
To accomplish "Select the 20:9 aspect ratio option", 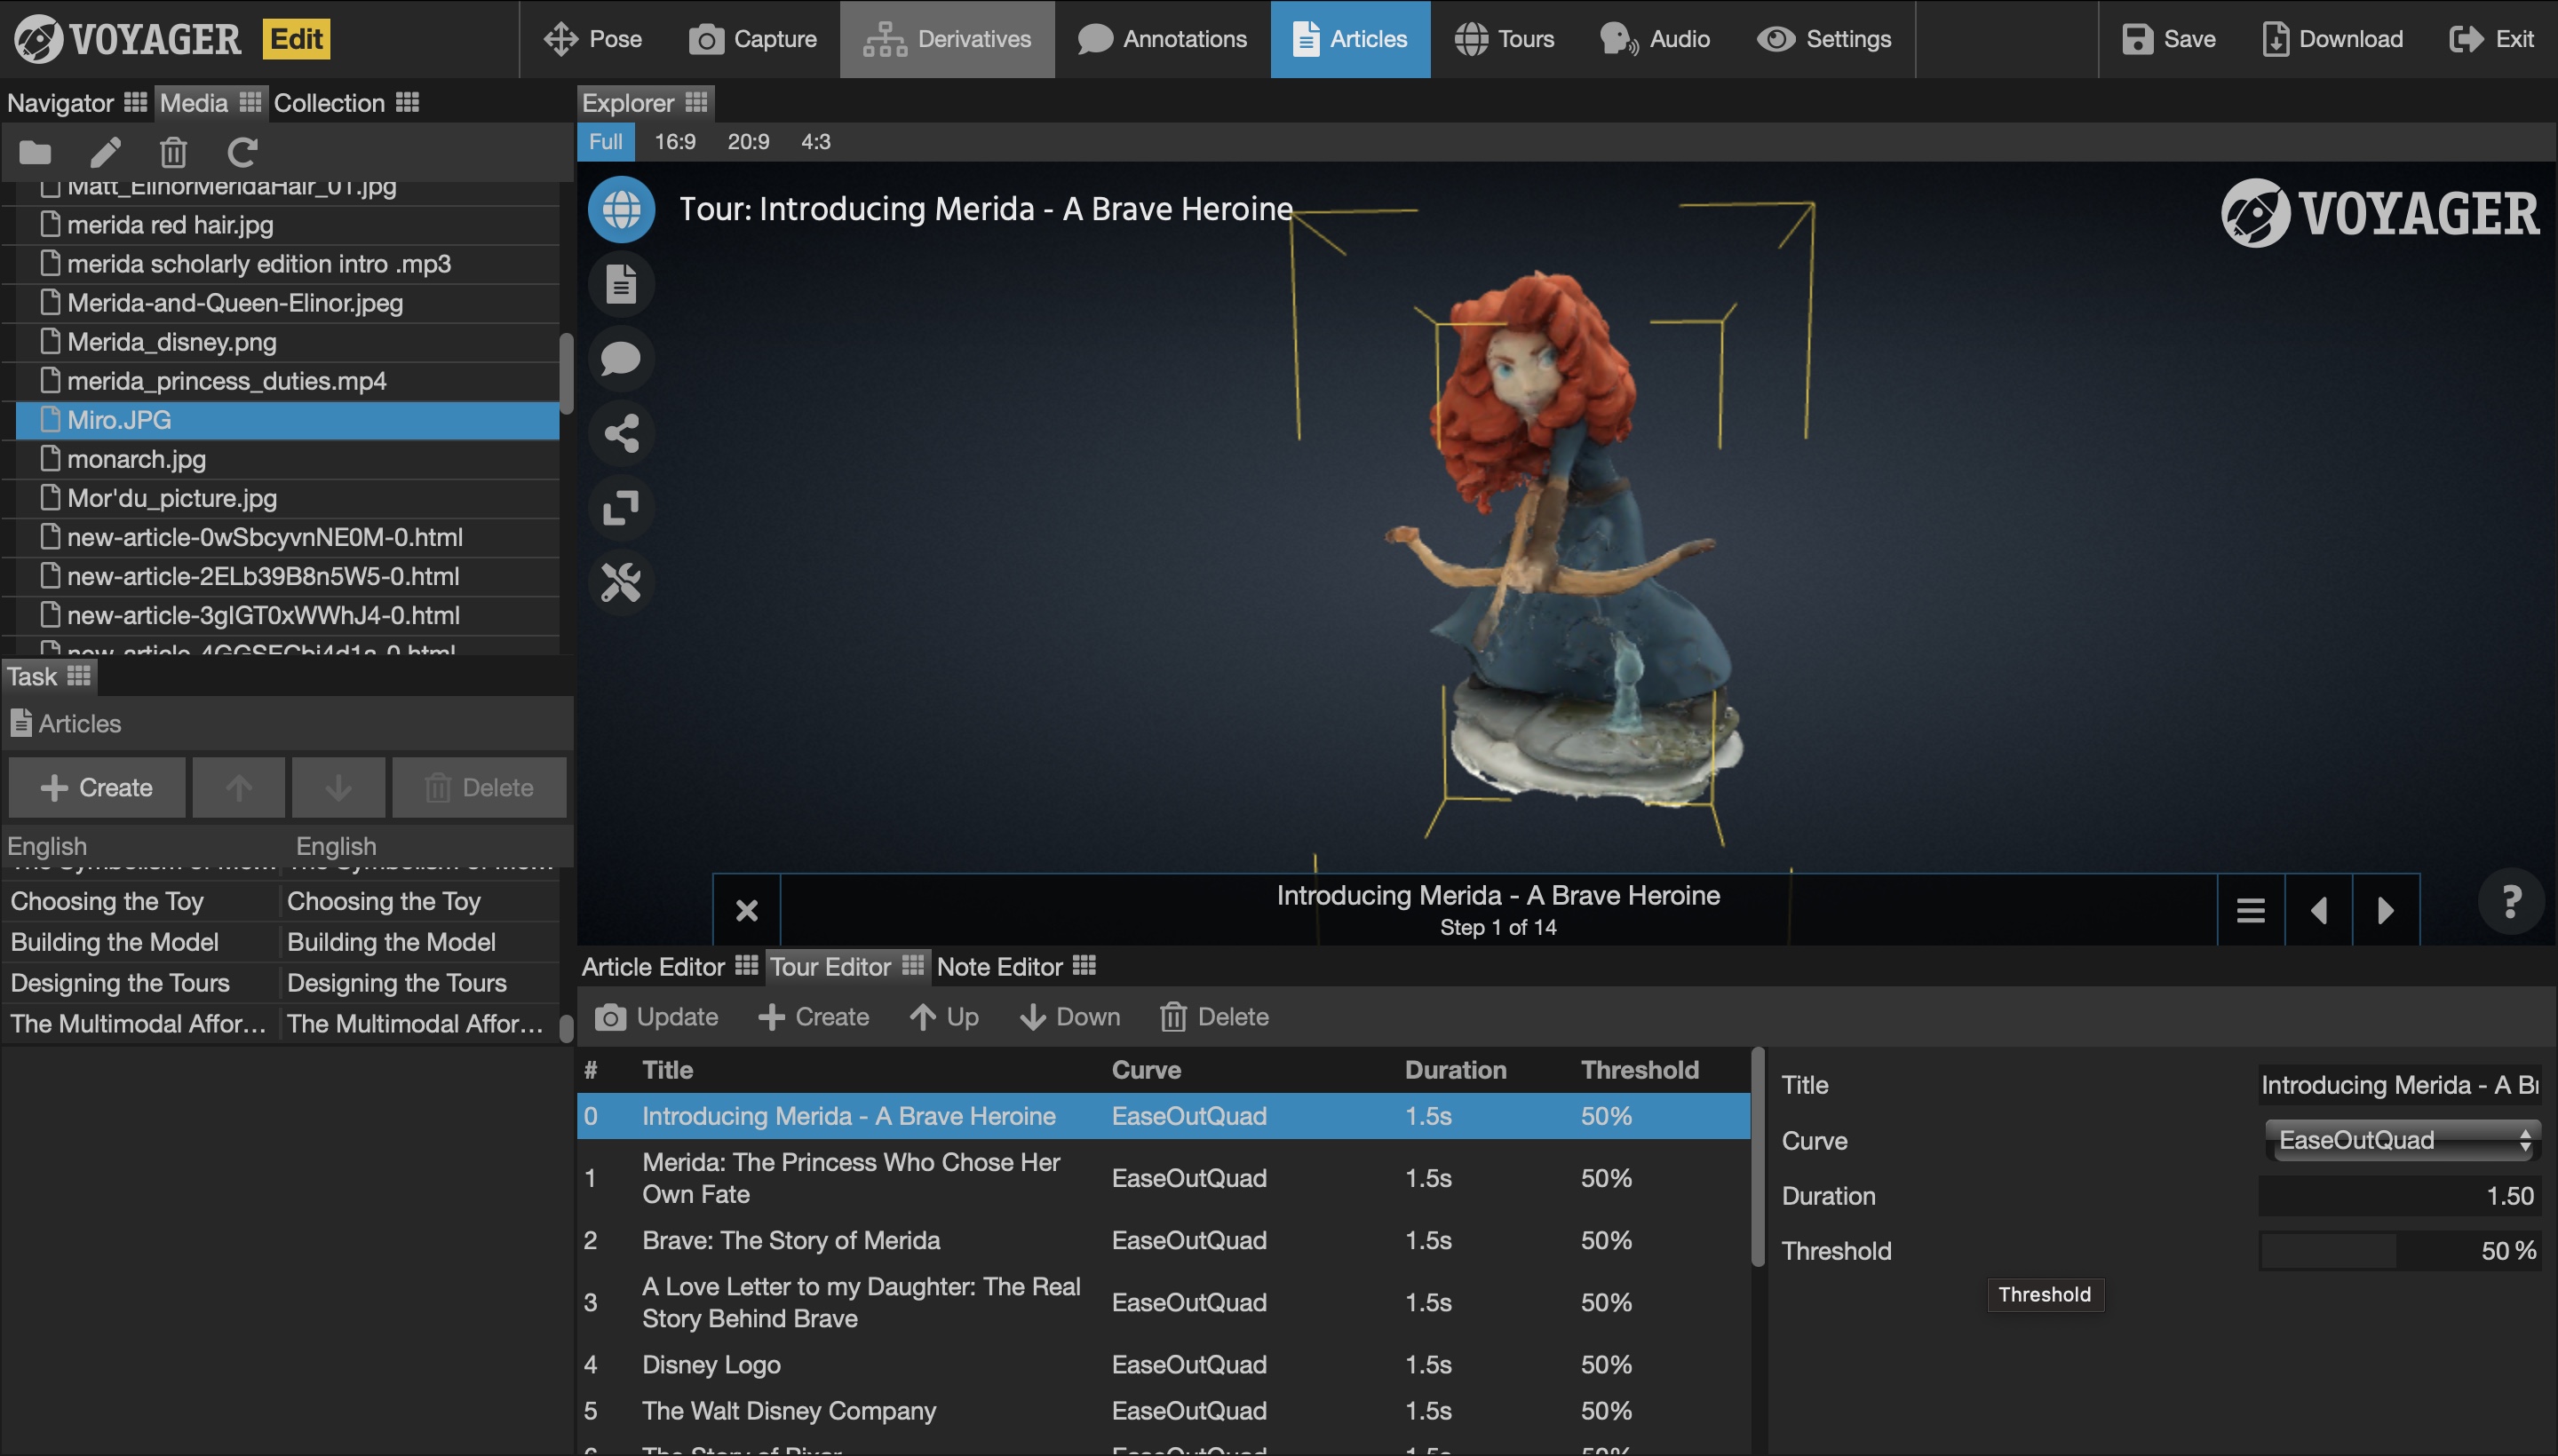I will point(748,142).
